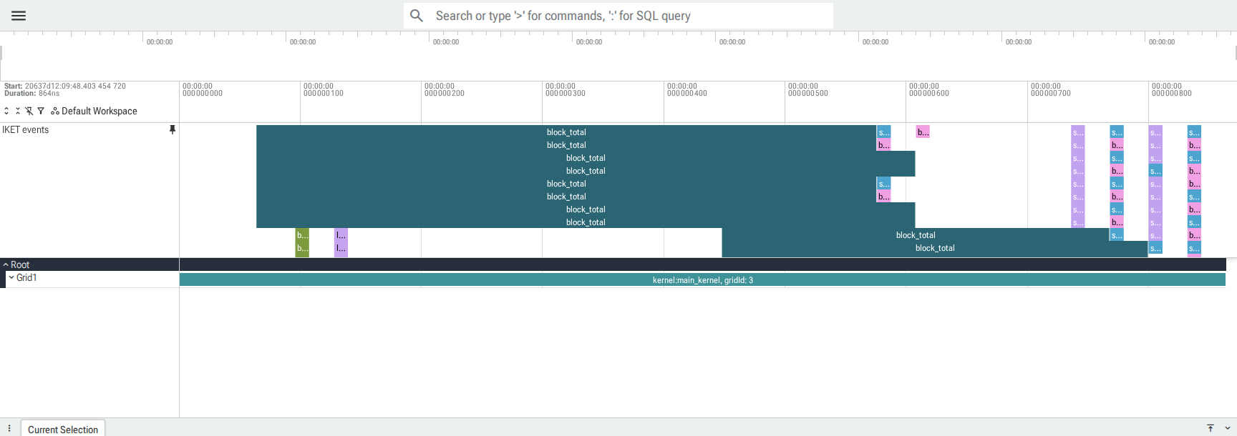1237x436 pixels.
Task: Select the upper green b... slice
Action: tap(303, 235)
